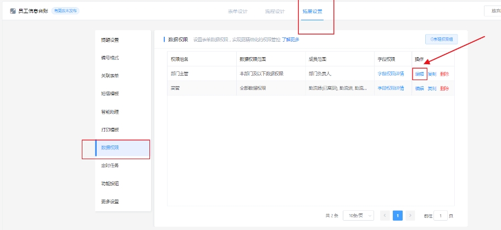The width and height of the screenshot is (501, 230).
Task: Select 定时任务 in sidebar
Action: 110,165
